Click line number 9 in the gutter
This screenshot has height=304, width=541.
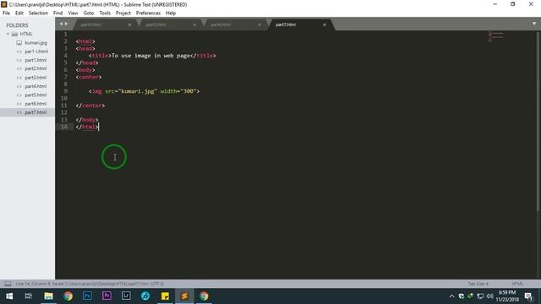coord(66,91)
